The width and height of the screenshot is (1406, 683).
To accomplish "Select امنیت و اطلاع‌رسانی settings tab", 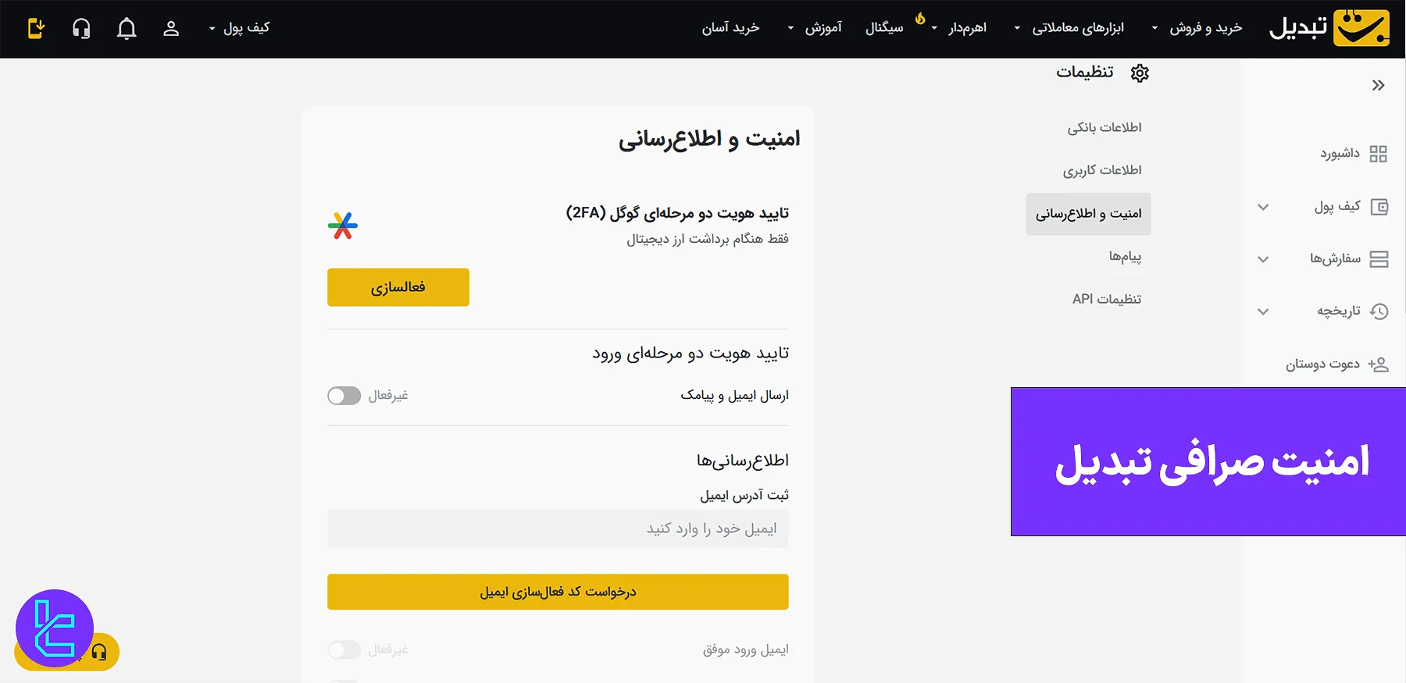I will pos(1088,214).
